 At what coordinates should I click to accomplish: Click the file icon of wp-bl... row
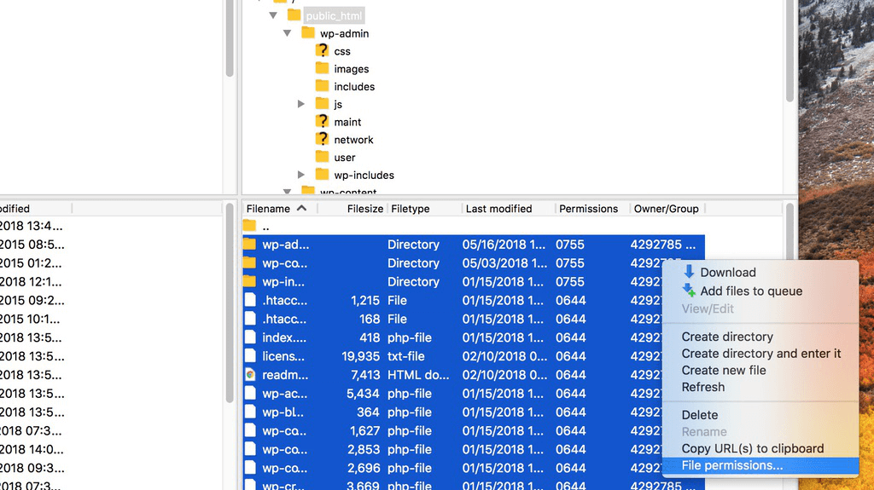[250, 412]
